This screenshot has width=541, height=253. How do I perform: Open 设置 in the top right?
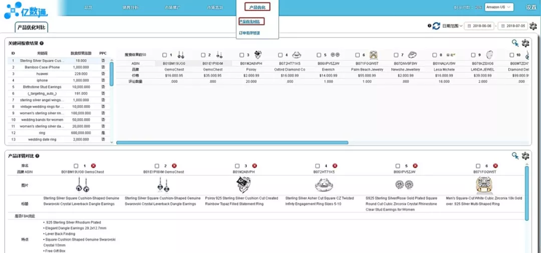click(x=531, y=7)
